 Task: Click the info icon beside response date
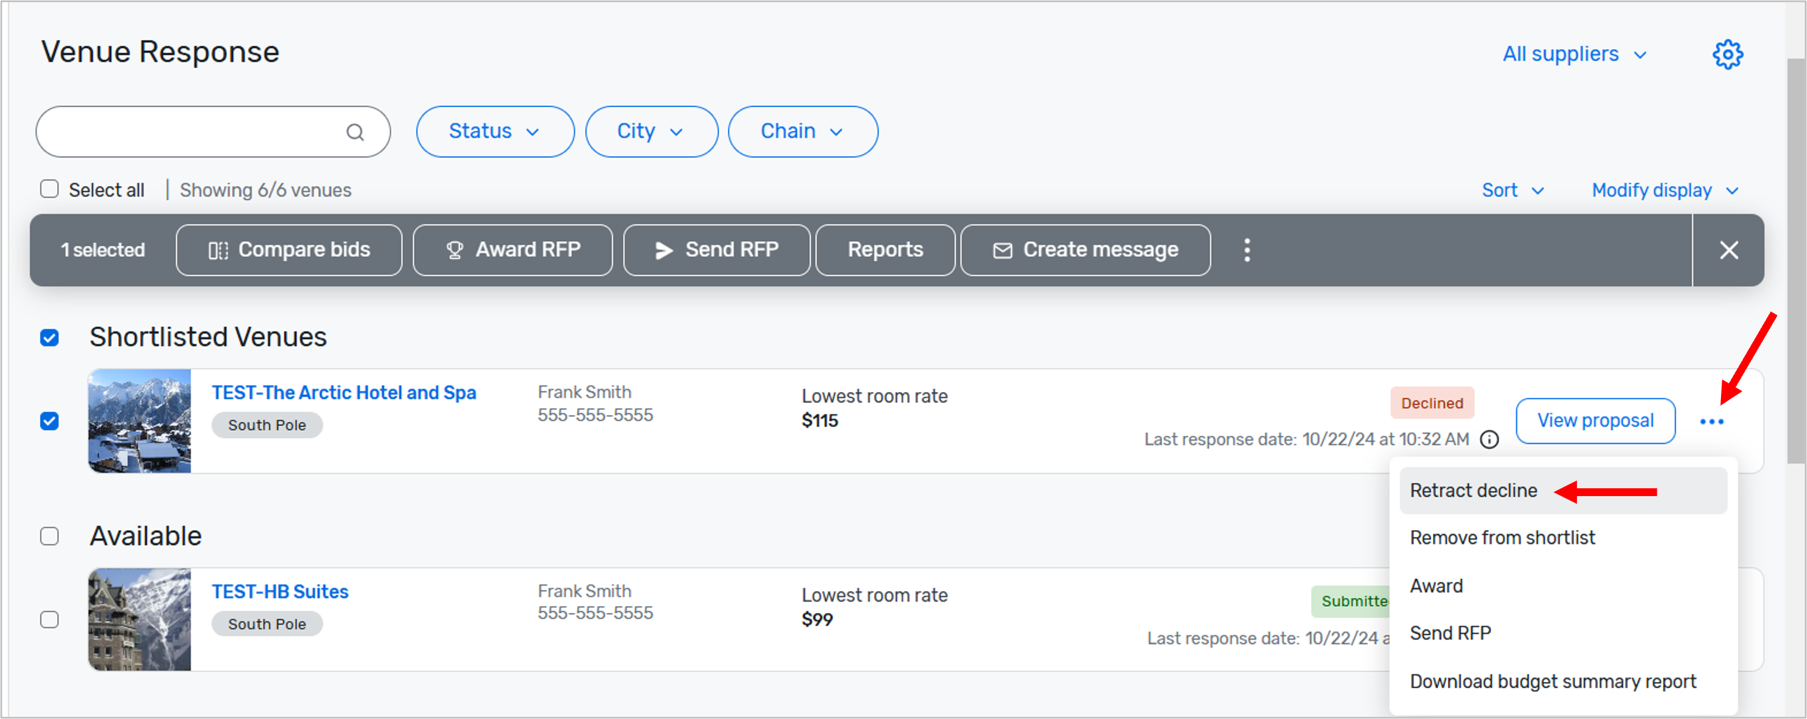click(1489, 440)
